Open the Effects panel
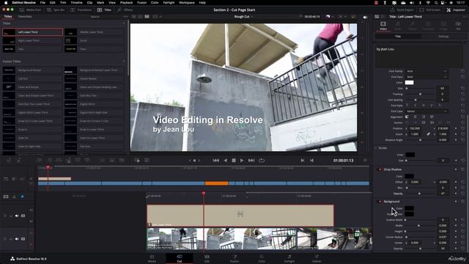This screenshot has width=469, height=264. click(125, 10)
